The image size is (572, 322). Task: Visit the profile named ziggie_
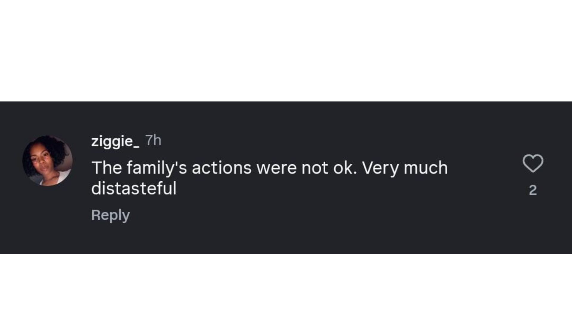click(115, 141)
